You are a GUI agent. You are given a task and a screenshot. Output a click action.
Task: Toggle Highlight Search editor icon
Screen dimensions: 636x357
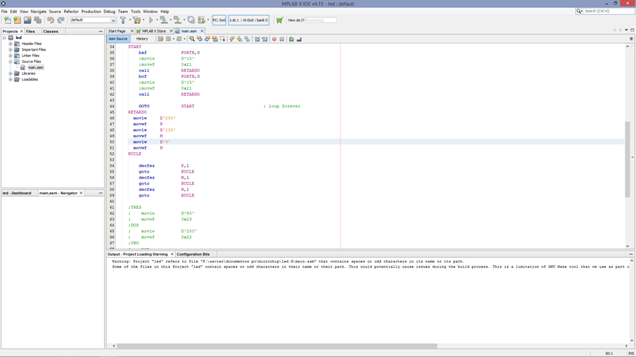pyautogui.click(x=215, y=39)
